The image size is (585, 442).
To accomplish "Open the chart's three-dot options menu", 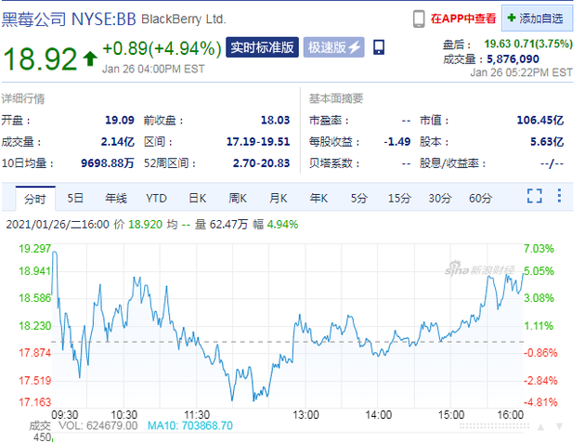I will tap(559, 195).
